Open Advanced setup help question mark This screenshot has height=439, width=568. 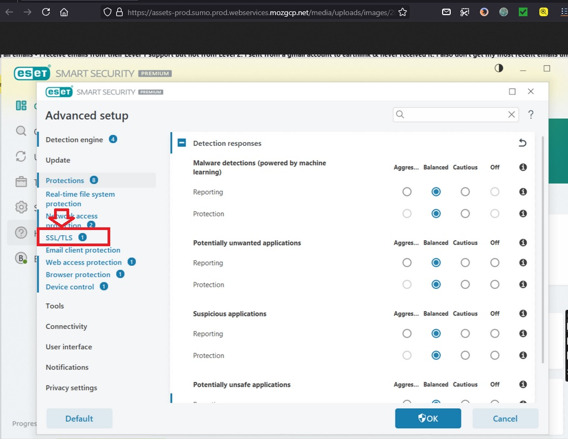(x=531, y=114)
